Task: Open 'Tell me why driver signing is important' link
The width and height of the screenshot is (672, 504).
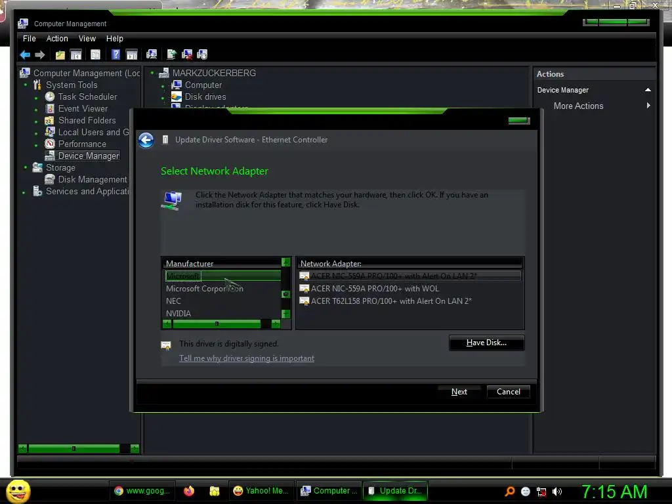Action: pyautogui.click(x=247, y=358)
